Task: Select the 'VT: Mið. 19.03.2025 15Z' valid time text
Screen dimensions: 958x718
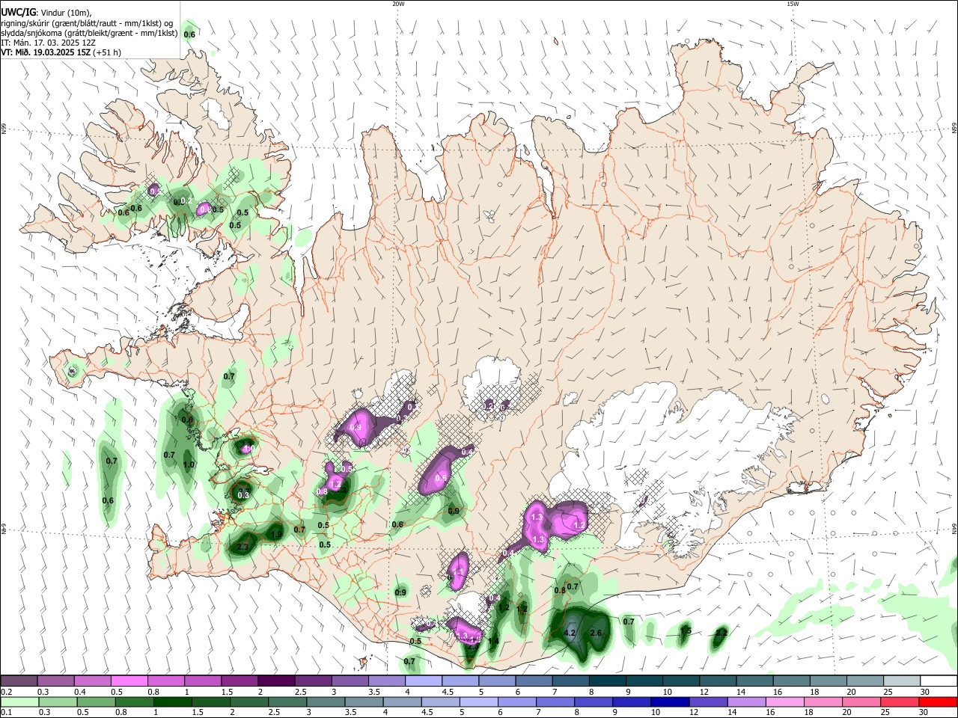Action: (46, 52)
